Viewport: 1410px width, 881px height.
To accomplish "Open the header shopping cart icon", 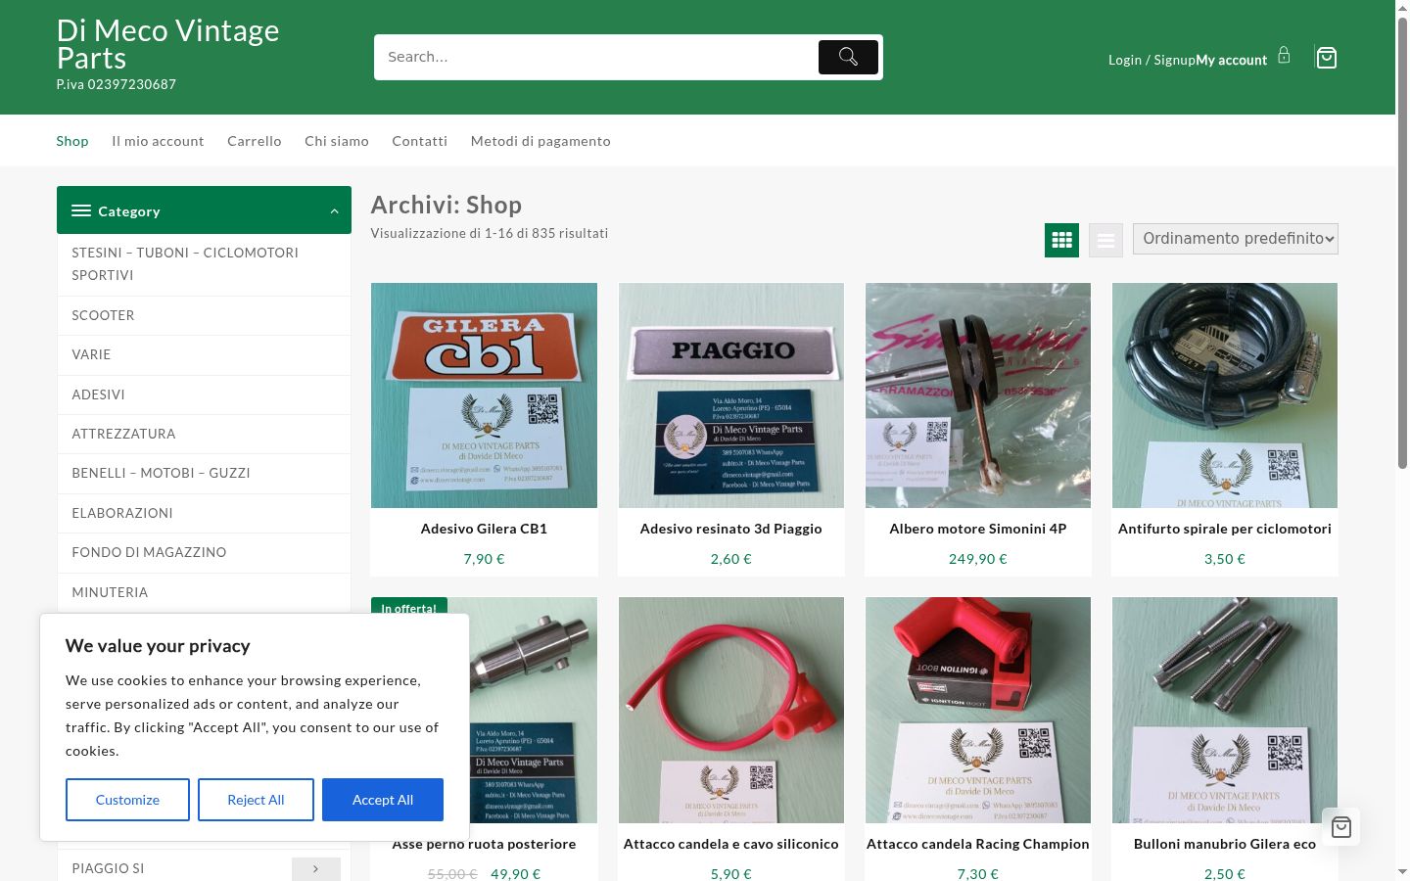I will point(1327,58).
